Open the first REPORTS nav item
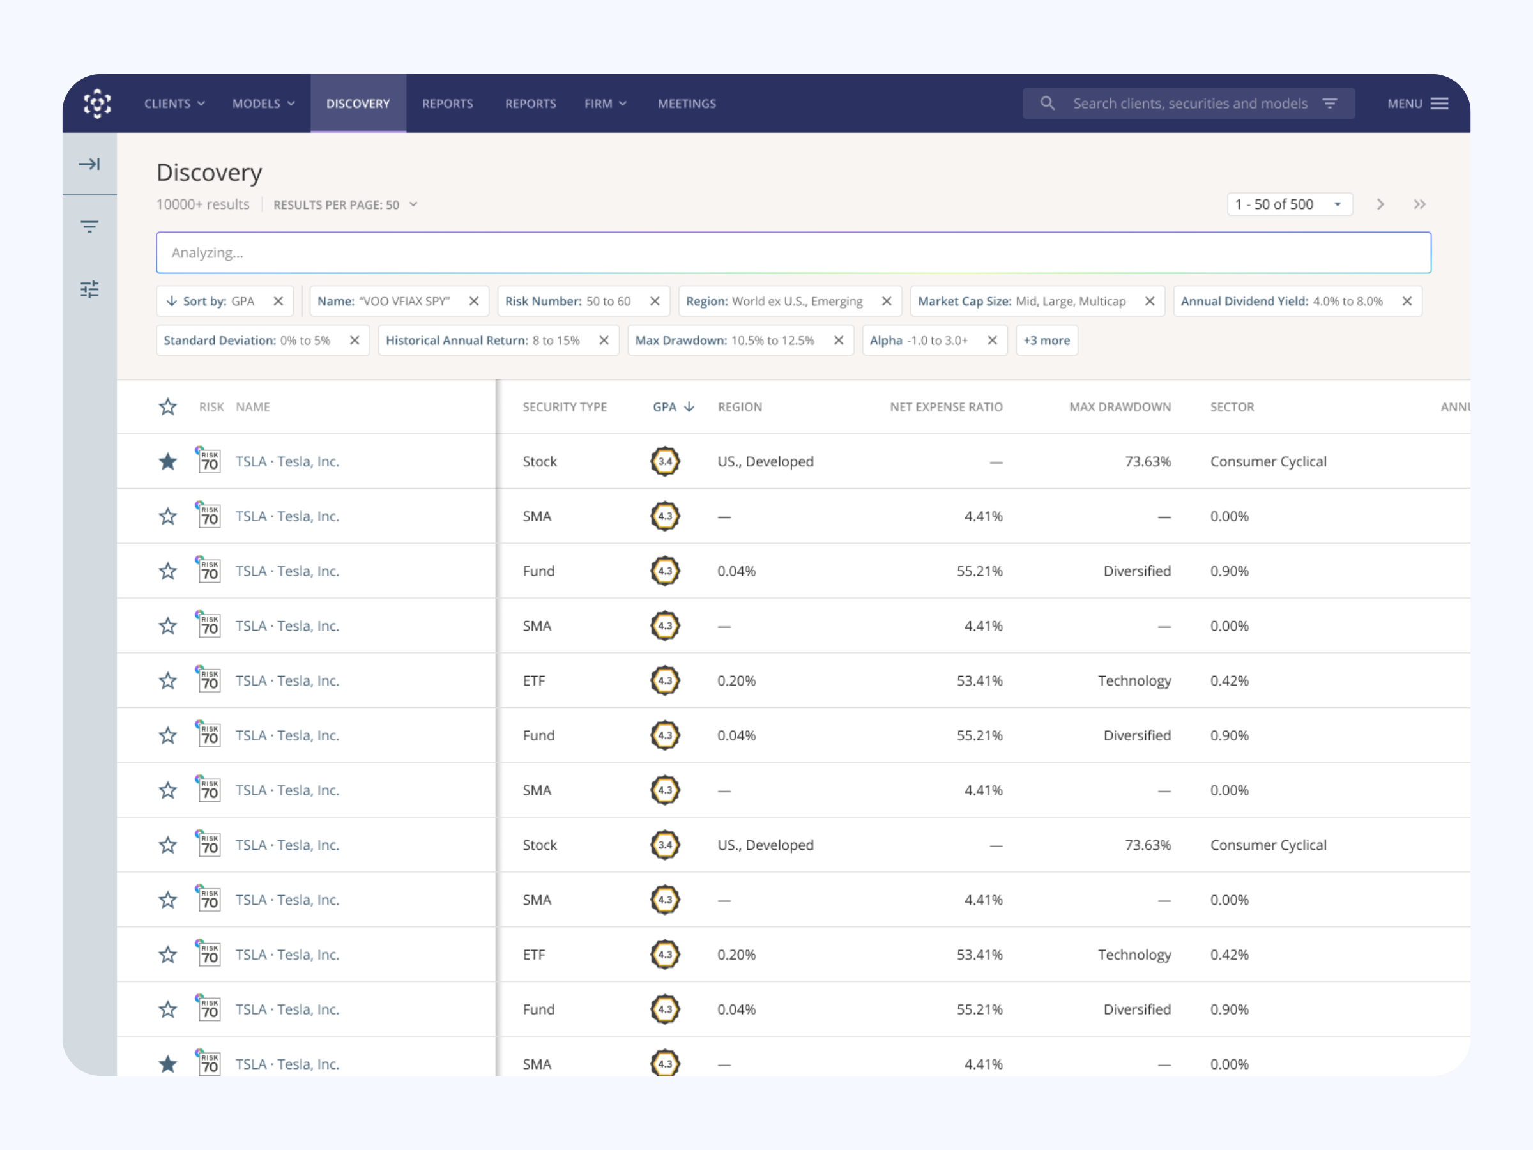 tap(448, 103)
